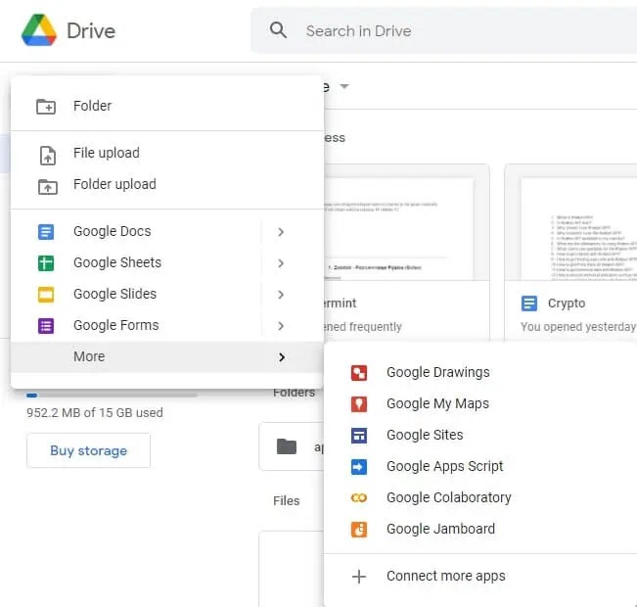Click the Folder upload icon

48,187
